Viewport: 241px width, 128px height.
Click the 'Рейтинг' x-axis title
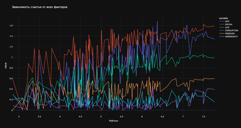[x=114, y=121]
